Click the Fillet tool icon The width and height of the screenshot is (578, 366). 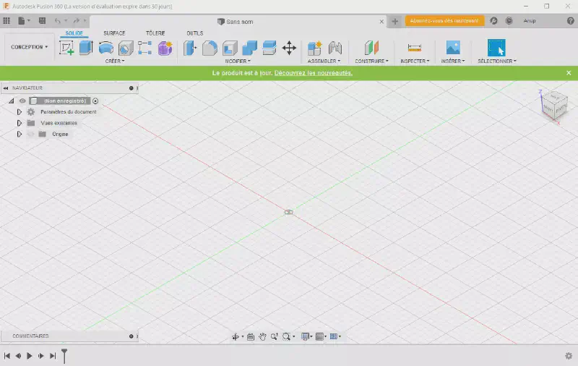(210, 48)
